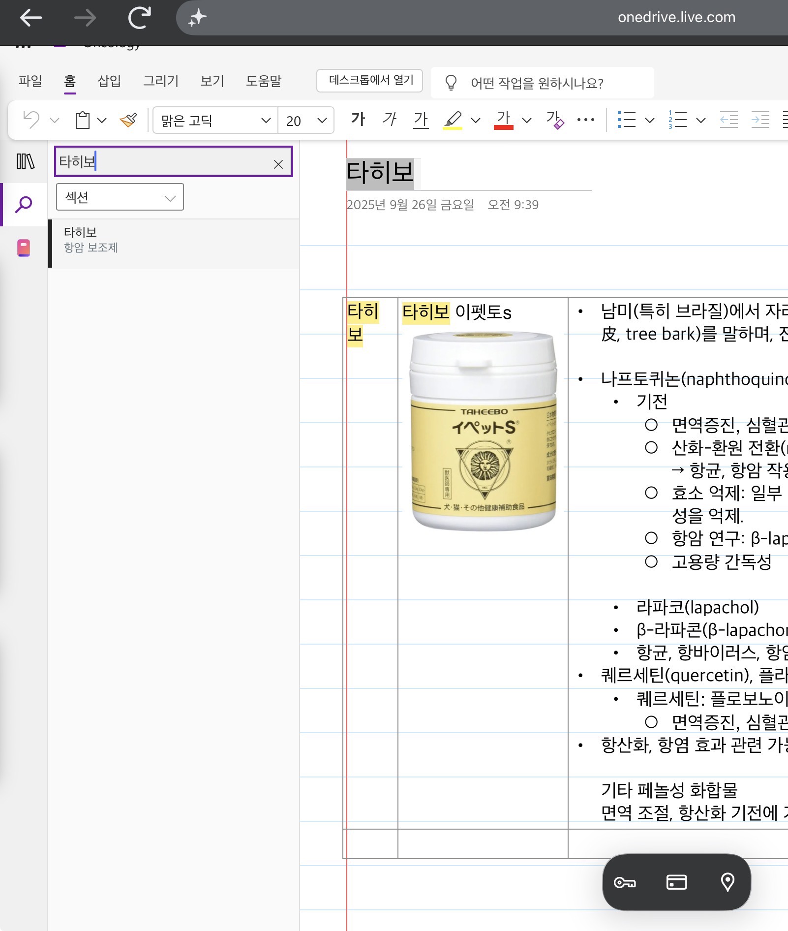Expand the bullet list style arrow

click(650, 121)
